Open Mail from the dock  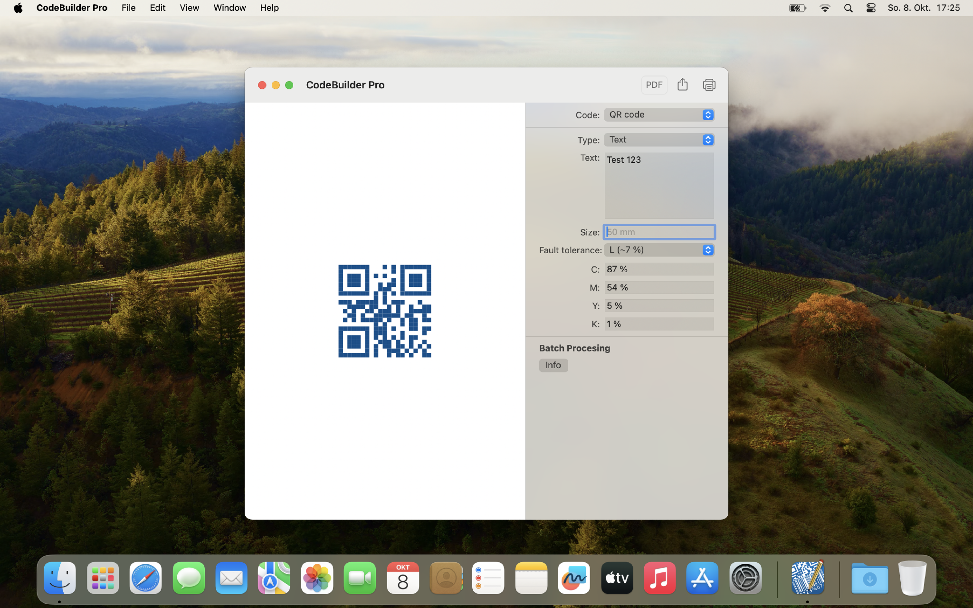(x=231, y=578)
